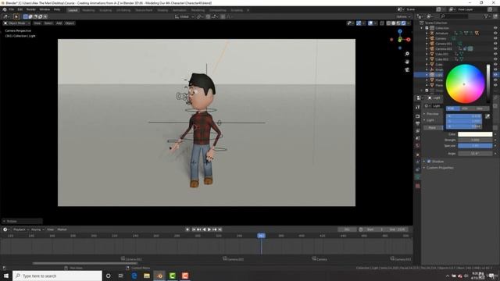Toggle the Shadow checkbox
Viewport: 500px width, 281px height.
click(429, 162)
